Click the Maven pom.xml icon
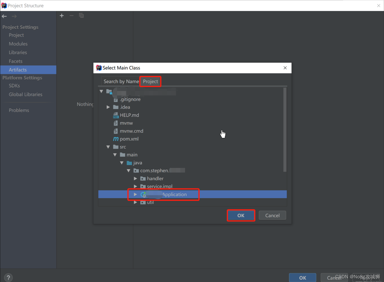The image size is (384, 282). (x=116, y=139)
